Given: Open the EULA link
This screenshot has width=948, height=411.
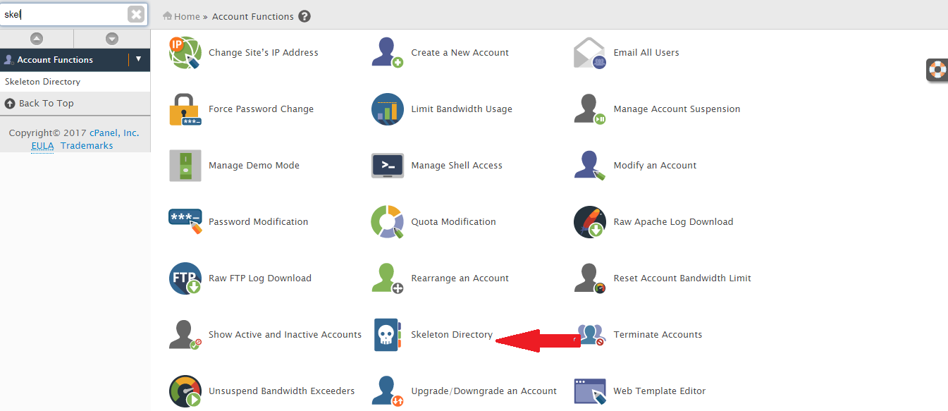Looking at the screenshot, I should point(42,145).
